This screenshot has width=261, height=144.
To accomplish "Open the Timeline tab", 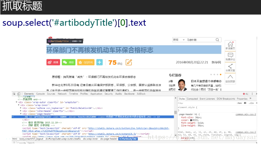I will (x=73, y=94).
